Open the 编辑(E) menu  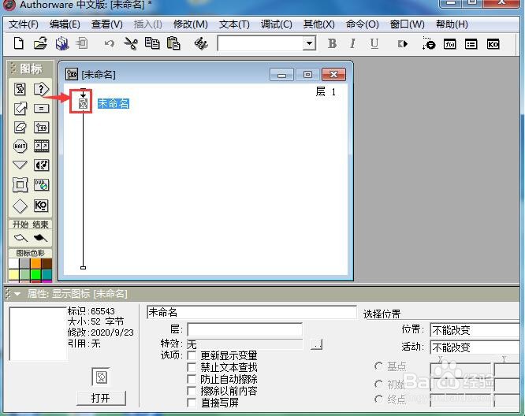point(65,24)
